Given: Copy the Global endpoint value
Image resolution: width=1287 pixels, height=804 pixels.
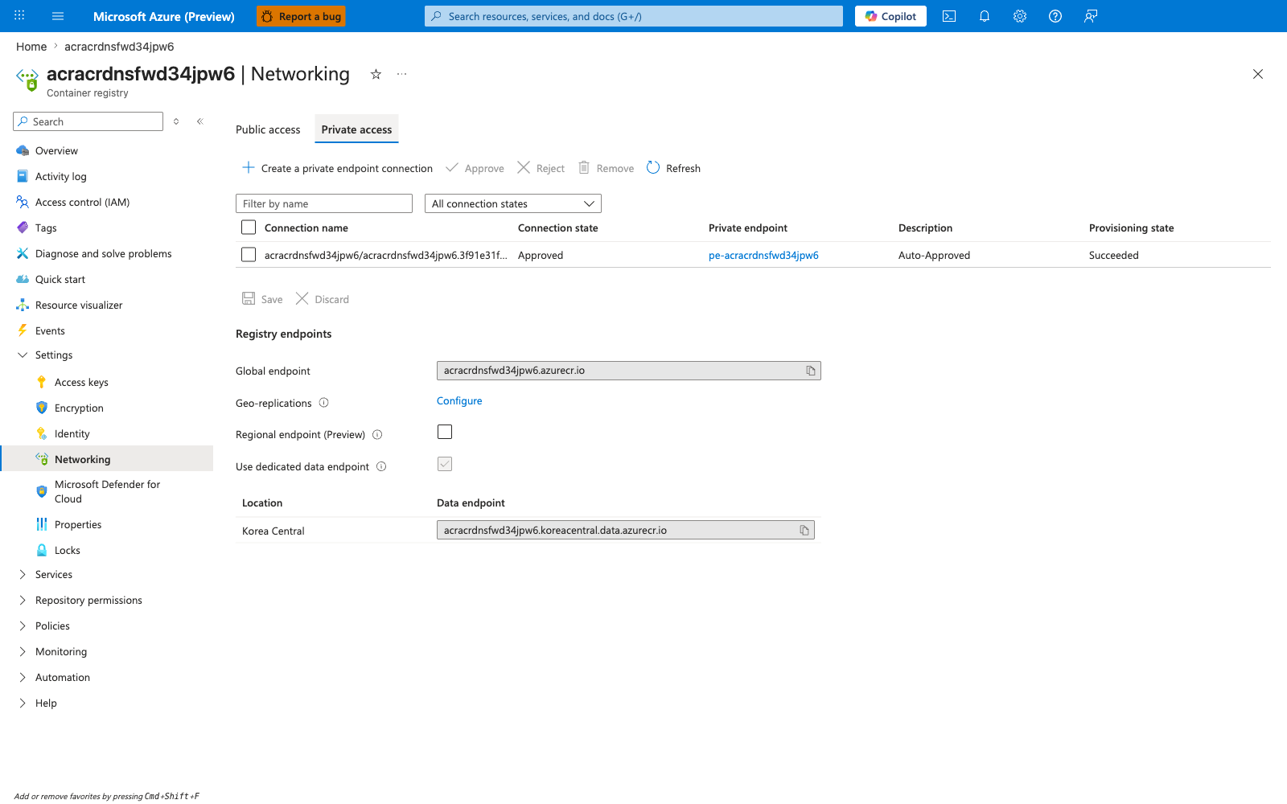Looking at the screenshot, I should (811, 371).
